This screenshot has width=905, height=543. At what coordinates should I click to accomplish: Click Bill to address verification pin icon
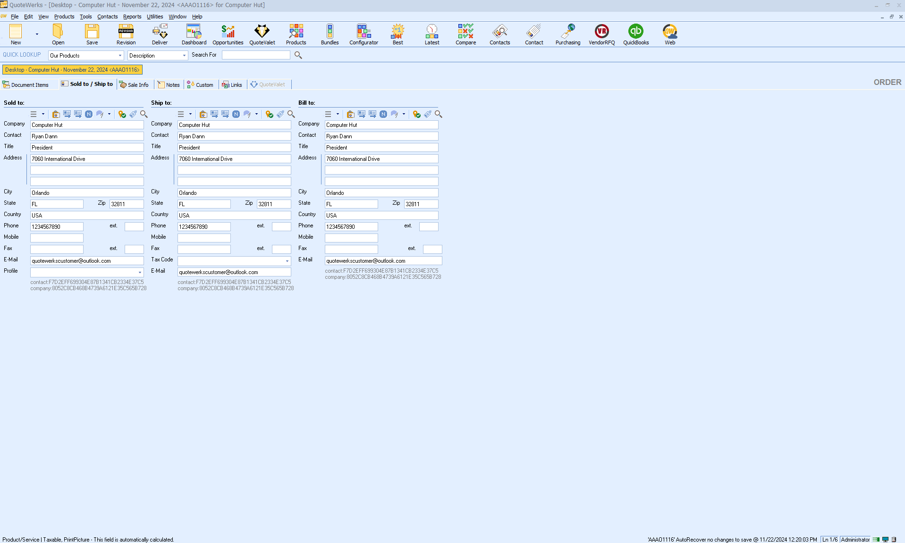point(416,114)
